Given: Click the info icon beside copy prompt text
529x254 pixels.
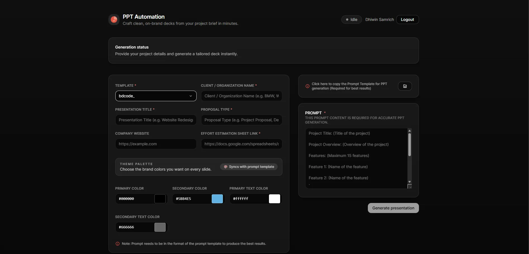Looking at the screenshot, I should [x=307, y=86].
